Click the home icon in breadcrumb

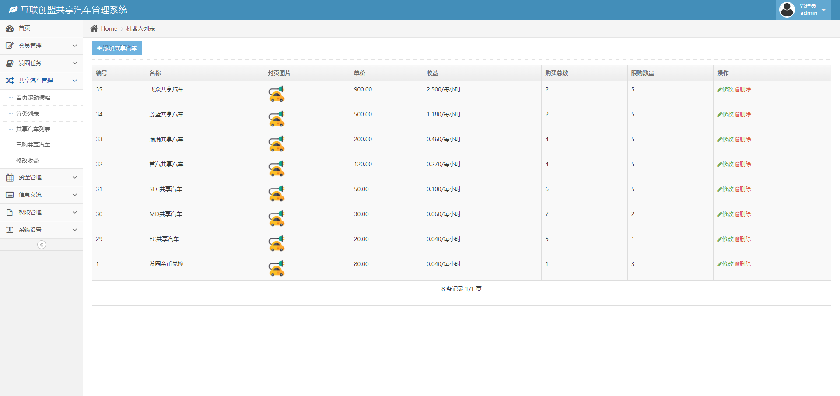point(94,28)
